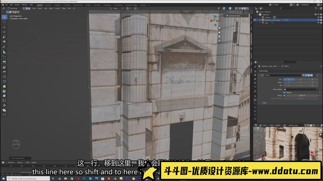Select the Extrude Region tool
This screenshot has width=323, height=181.
pos(4,62)
